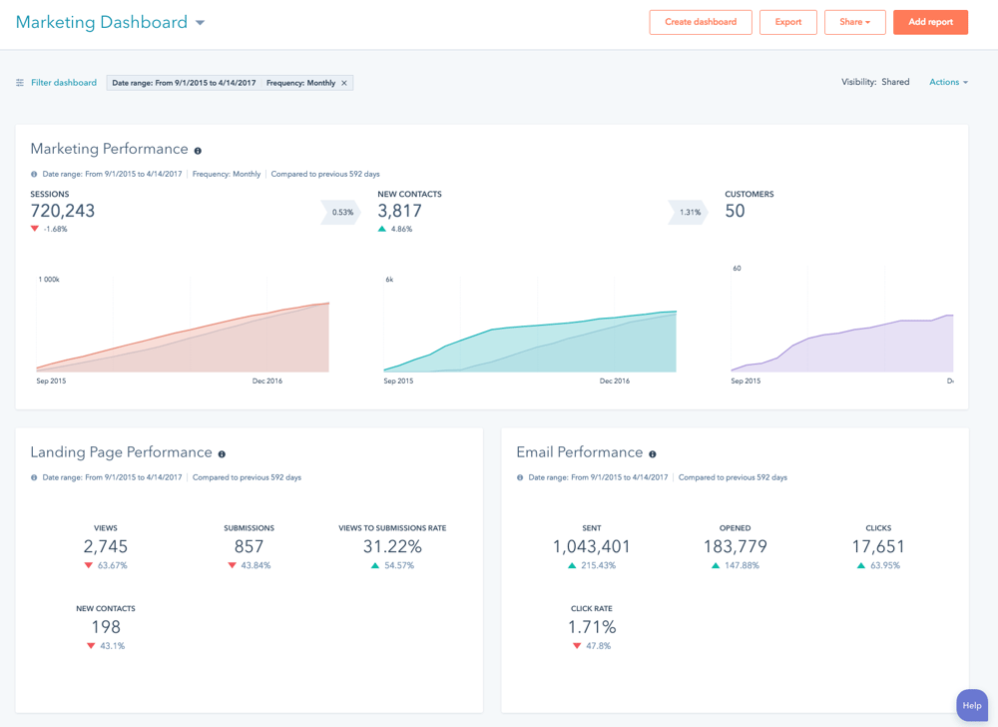Click the Add report button
This screenshot has width=998, height=727.
pos(930,22)
